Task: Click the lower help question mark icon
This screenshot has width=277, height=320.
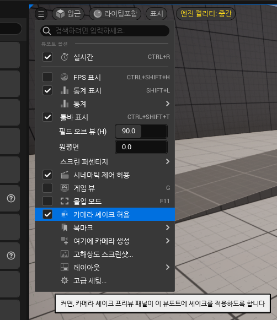Action: (11, 256)
